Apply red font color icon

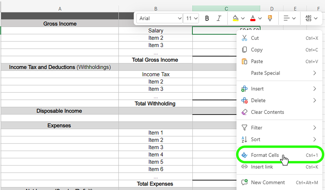252,18
